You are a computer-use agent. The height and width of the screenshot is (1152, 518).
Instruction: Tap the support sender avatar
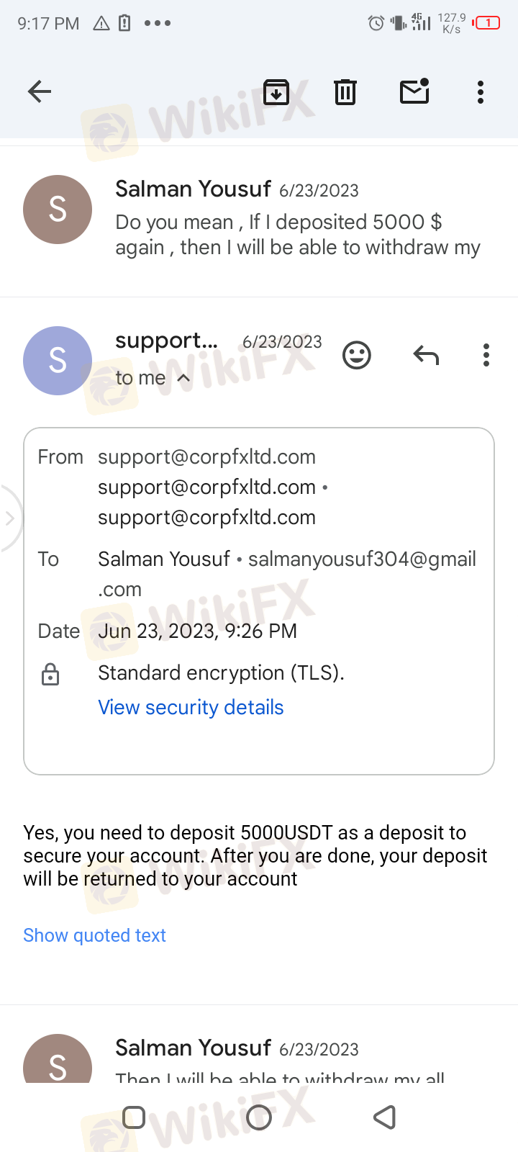58,360
